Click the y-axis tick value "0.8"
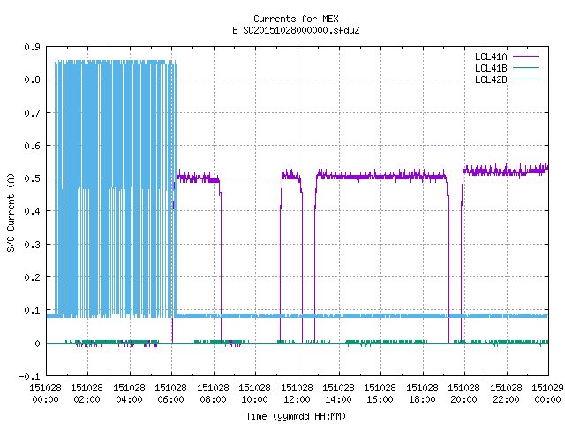The width and height of the screenshot is (565, 424). (x=32, y=79)
